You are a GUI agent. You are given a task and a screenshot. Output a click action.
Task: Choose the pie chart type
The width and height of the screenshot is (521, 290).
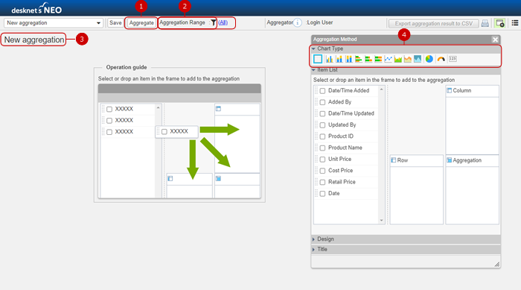click(429, 59)
